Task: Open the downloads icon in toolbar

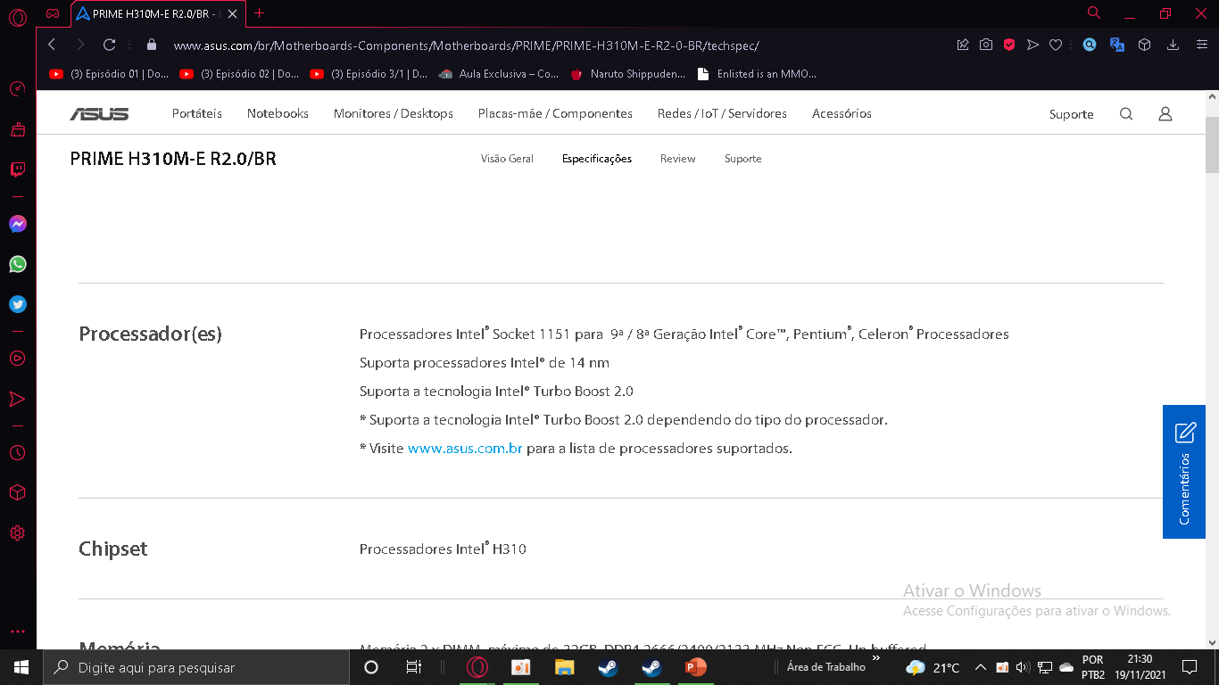Action: click(1173, 45)
